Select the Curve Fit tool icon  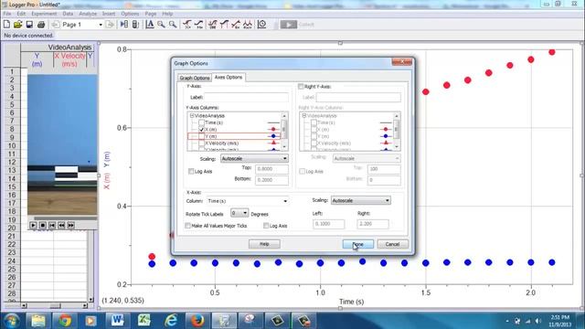pyautogui.click(x=248, y=25)
